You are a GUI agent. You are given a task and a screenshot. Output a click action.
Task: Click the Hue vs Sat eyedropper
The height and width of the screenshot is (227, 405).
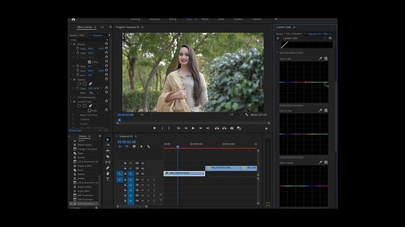point(321,59)
